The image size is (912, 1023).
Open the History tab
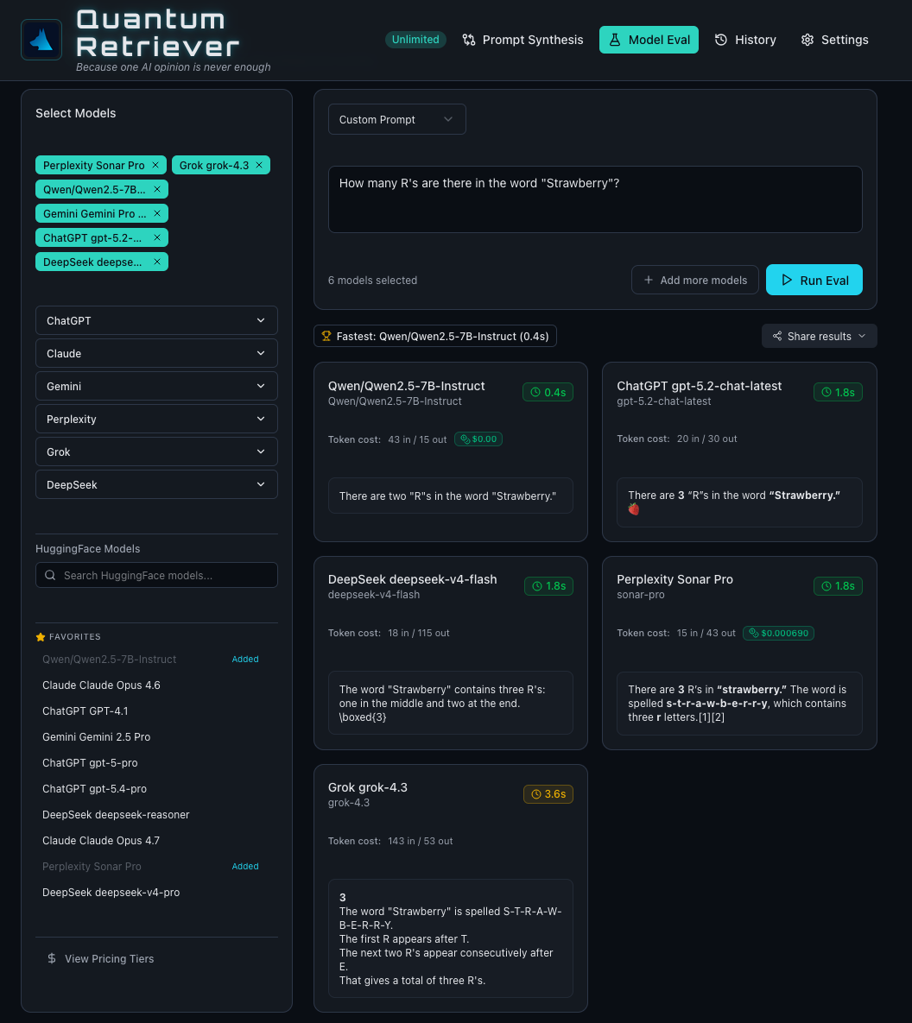point(745,40)
